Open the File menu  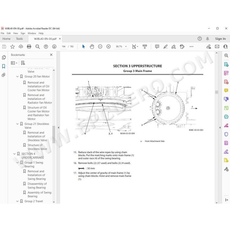[x=3, y=33]
